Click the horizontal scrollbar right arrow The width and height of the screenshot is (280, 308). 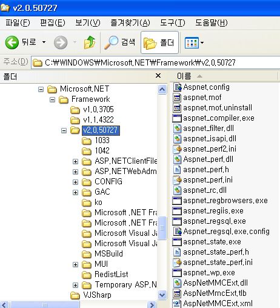(x=152, y=304)
